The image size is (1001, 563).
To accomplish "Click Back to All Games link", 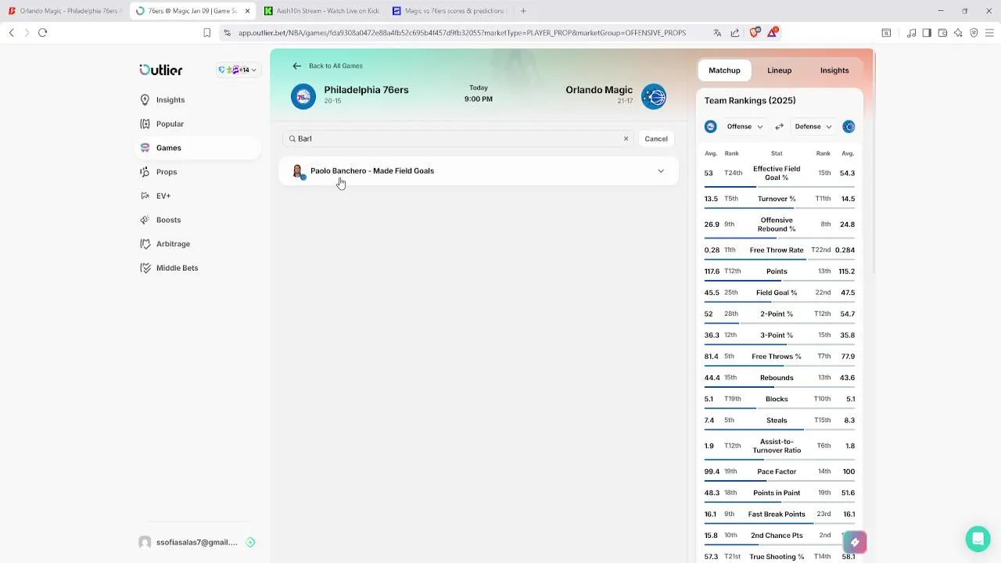I will tap(335, 66).
